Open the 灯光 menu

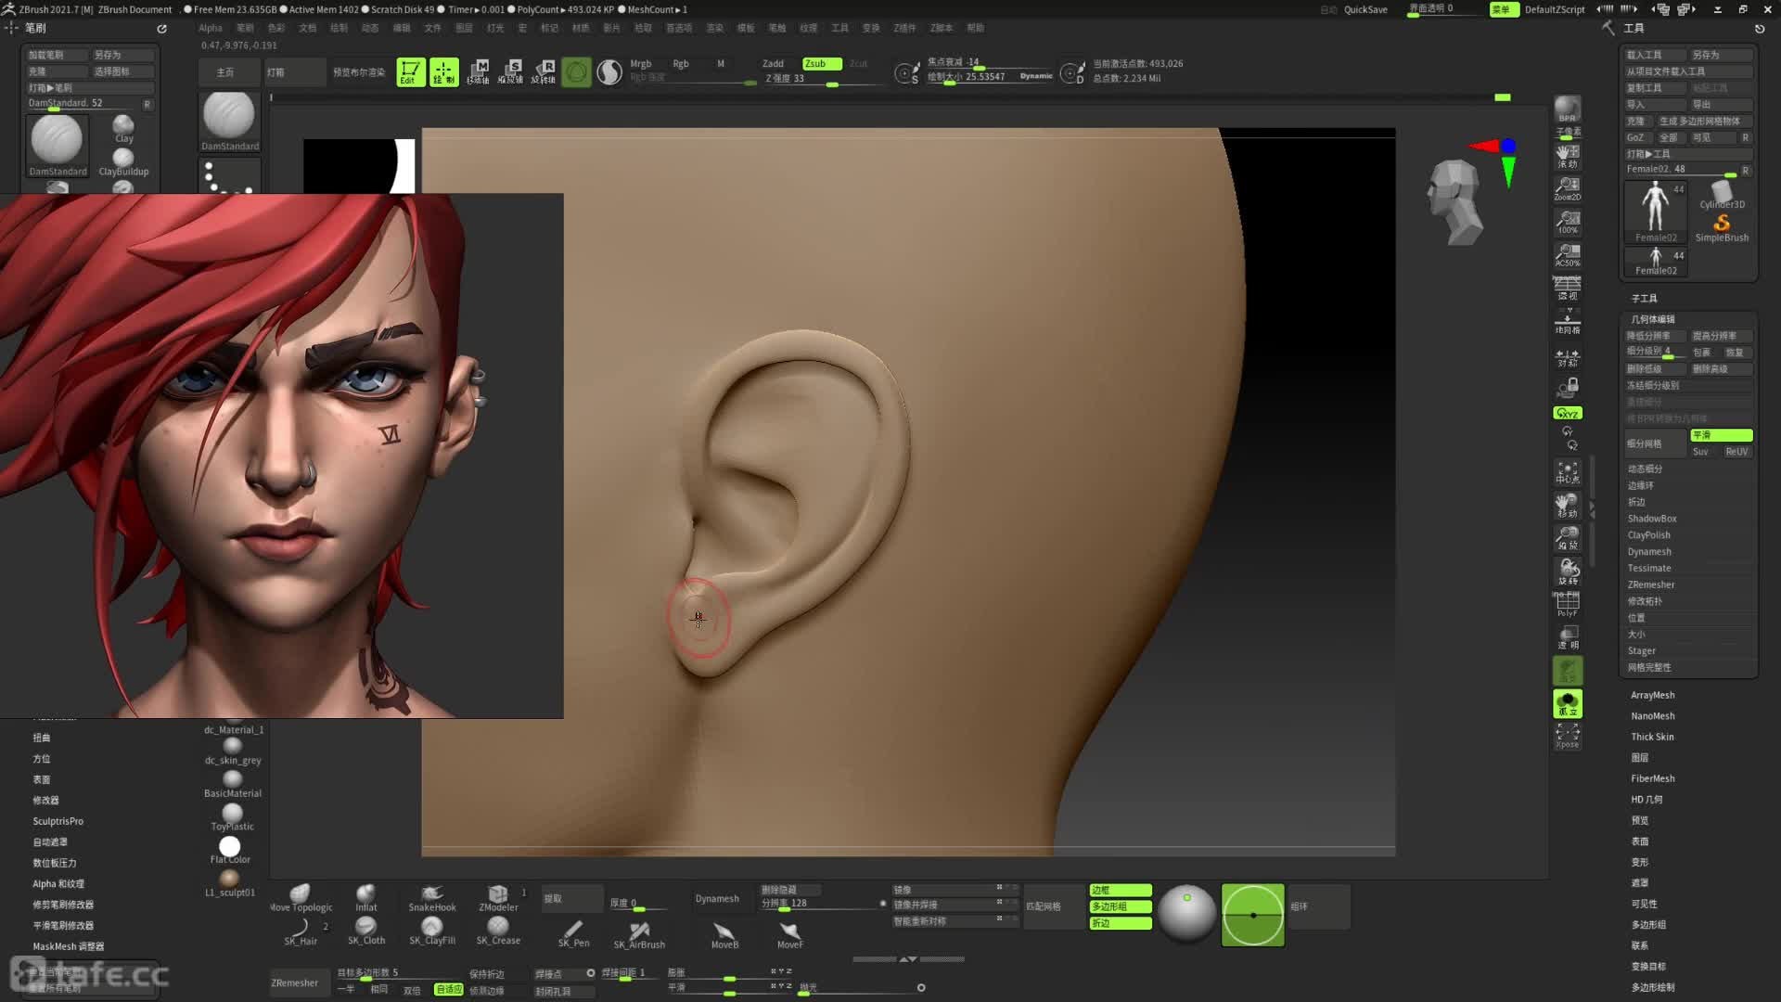[495, 28]
